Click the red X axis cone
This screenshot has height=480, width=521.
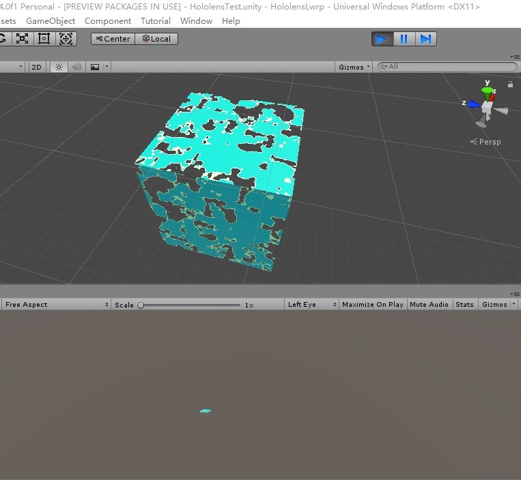point(492,97)
